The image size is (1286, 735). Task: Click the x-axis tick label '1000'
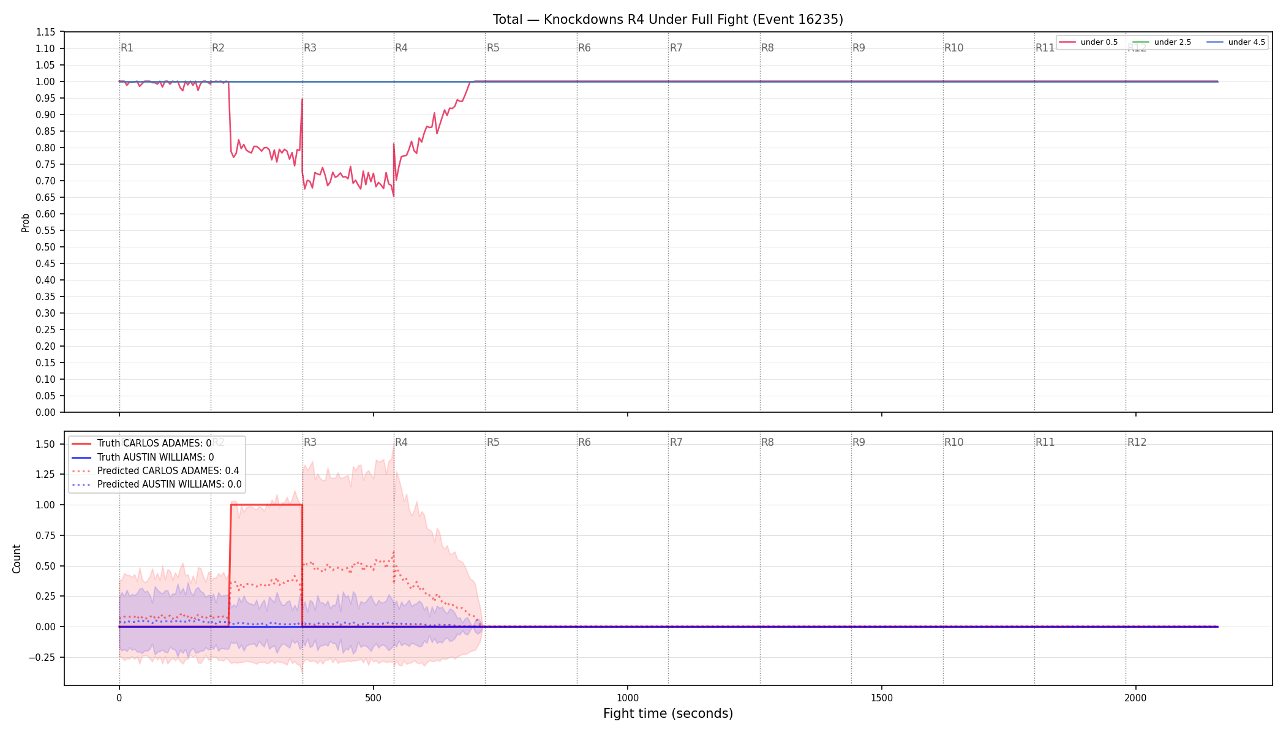point(627,698)
